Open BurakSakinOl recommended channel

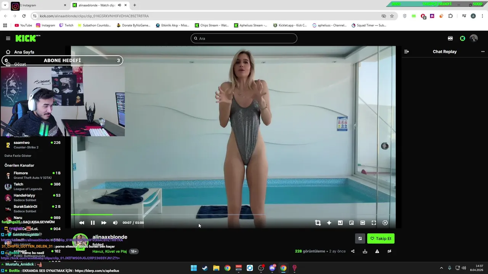coord(32,209)
